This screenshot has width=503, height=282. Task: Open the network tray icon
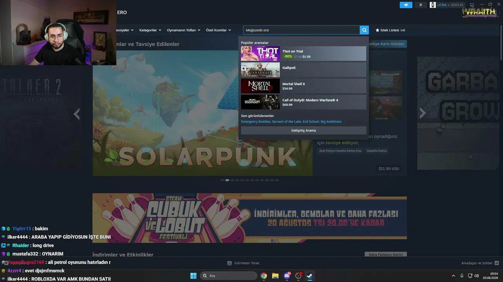[x=470, y=276]
